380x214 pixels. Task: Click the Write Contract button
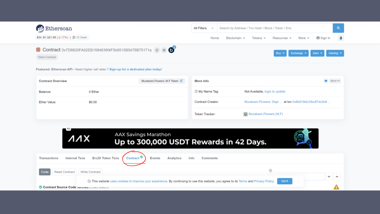[x=91, y=172]
